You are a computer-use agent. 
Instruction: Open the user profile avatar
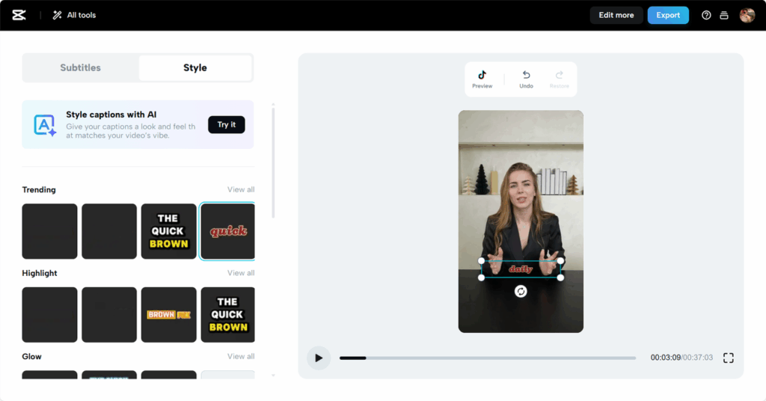tap(747, 15)
